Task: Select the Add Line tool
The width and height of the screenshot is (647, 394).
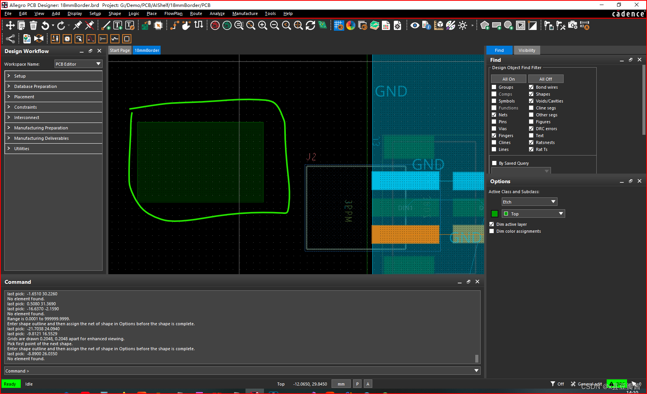Action: [106, 25]
